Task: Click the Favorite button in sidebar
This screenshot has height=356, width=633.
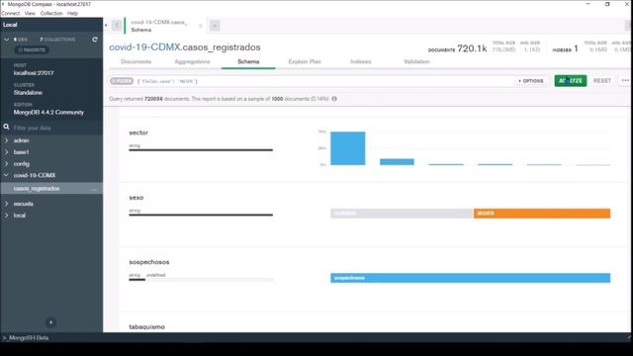Action: (32, 50)
